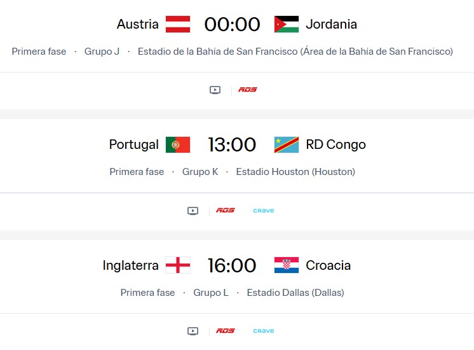Click the RD Congo flag icon
Viewport: 474px width, 350px height.
[287, 144]
